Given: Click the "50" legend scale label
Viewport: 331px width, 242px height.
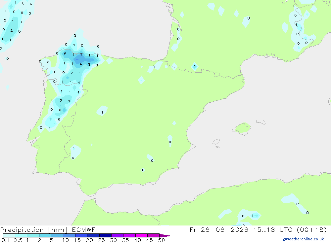Looking at the screenshot, I should [162, 240].
